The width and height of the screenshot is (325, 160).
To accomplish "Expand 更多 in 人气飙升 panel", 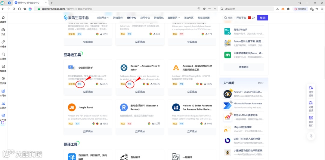I will click(261, 83).
